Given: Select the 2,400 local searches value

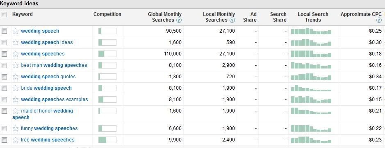Looking at the screenshot, I should point(229,140).
